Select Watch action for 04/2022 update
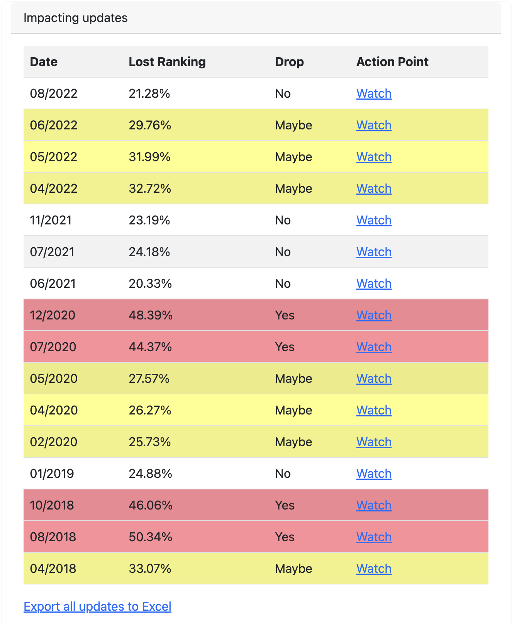 374,189
